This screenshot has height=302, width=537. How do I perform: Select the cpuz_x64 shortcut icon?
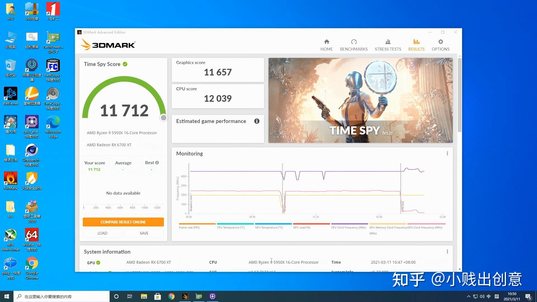pyautogui.click(x=32, y=127)
